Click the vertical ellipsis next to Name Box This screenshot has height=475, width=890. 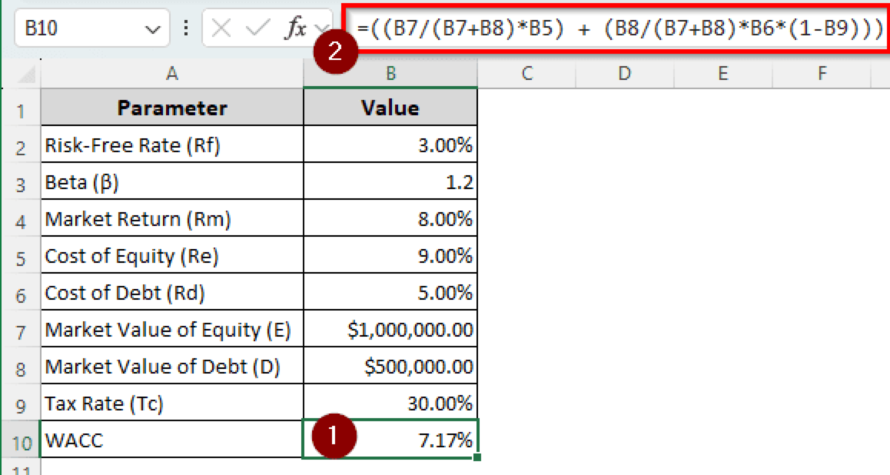pos(186,27)
